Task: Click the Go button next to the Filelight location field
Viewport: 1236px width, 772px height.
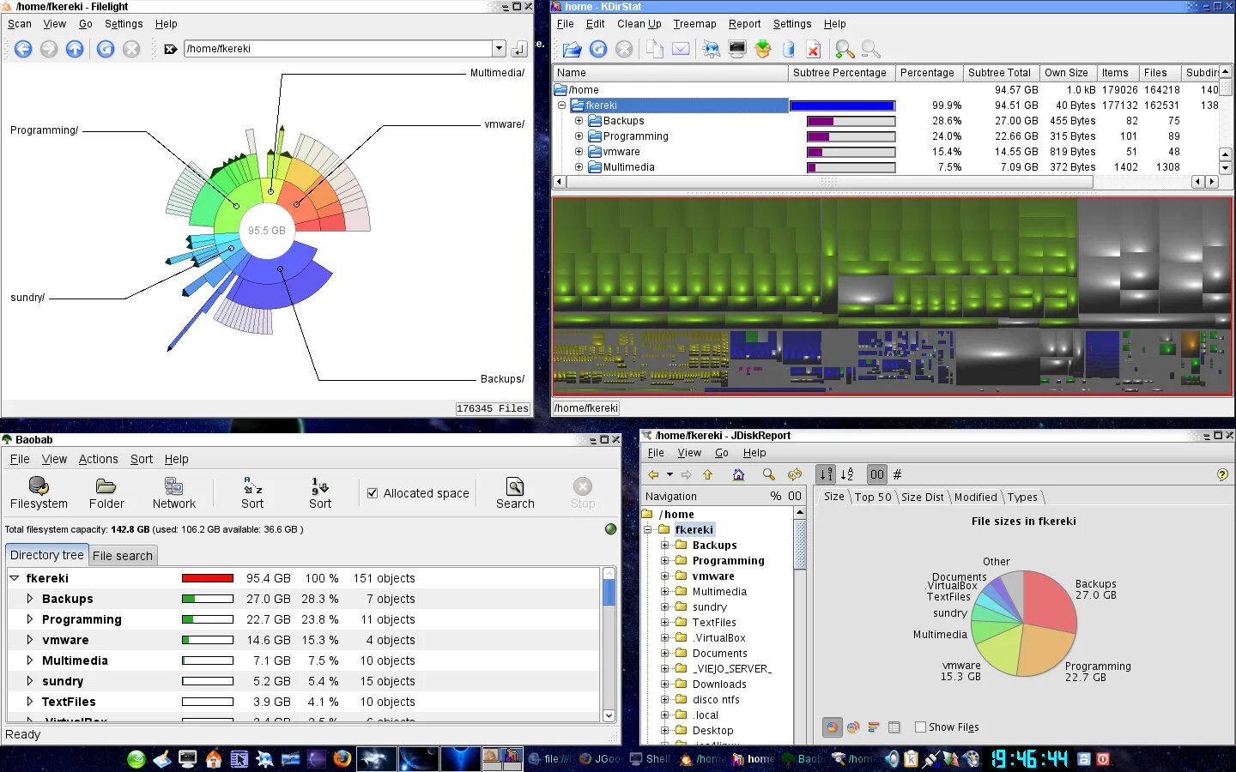Action: (x=519, y=49)
